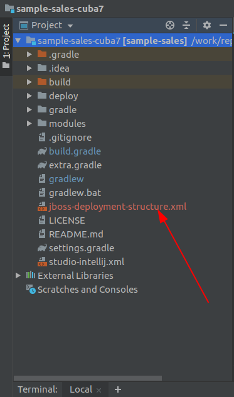Select gradlew in the project tree
Viewport: 234px width, 397px height.
tap(66, 179)
